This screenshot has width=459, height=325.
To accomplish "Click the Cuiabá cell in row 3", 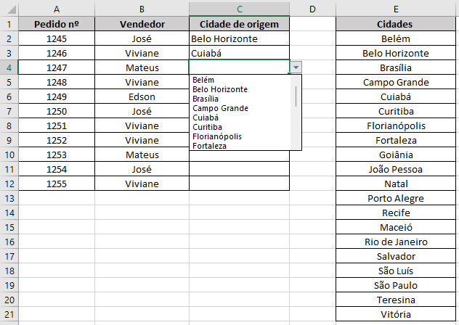I will coord(239,53).
